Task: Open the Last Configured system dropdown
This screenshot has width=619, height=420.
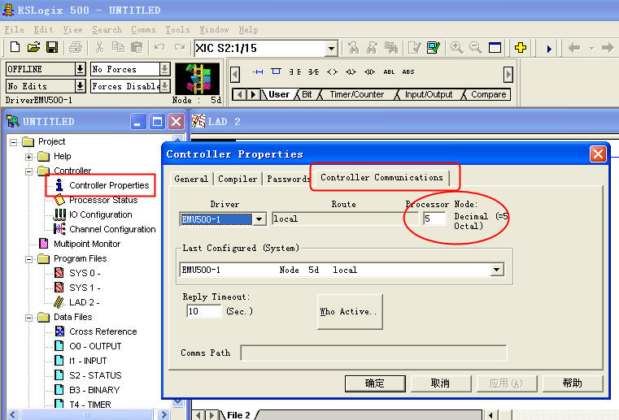Action: pyautogui.click(x=497, y=270)
